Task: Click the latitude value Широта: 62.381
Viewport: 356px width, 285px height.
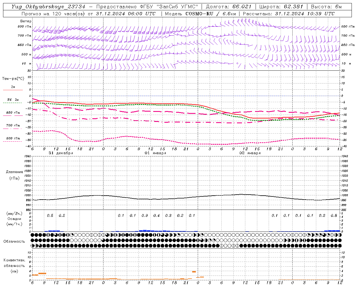Action: 281,7
